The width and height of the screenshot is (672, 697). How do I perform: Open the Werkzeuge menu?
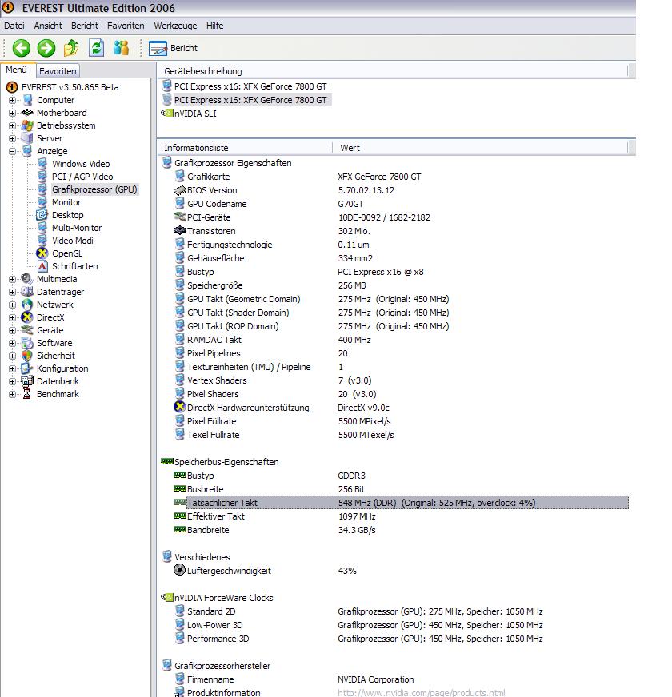tap(175, 26)
